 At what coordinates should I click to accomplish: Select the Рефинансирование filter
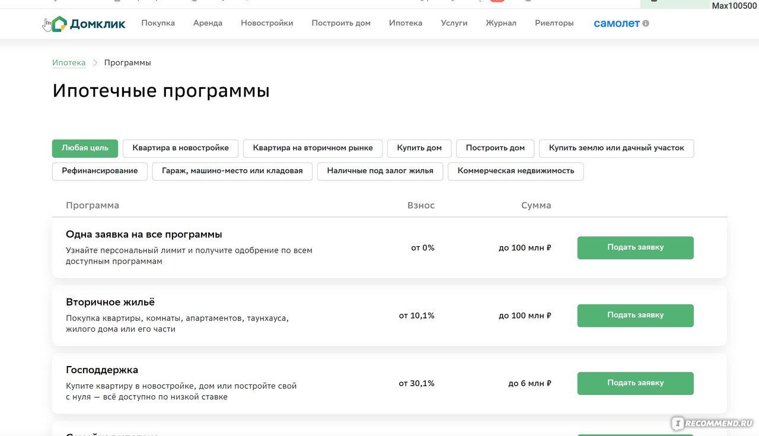click(100, 171)
